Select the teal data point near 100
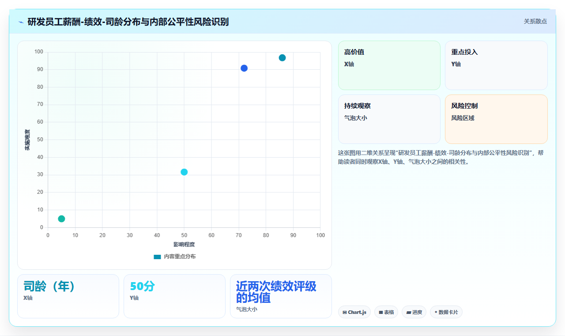The image size is (565, 336). pyautogui.click(x=282, y=58)
